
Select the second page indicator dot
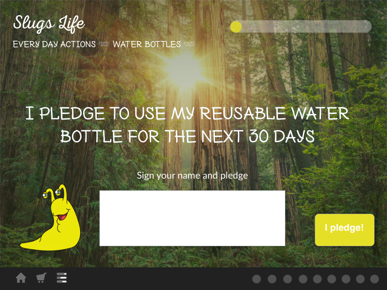tap(272, 279)
